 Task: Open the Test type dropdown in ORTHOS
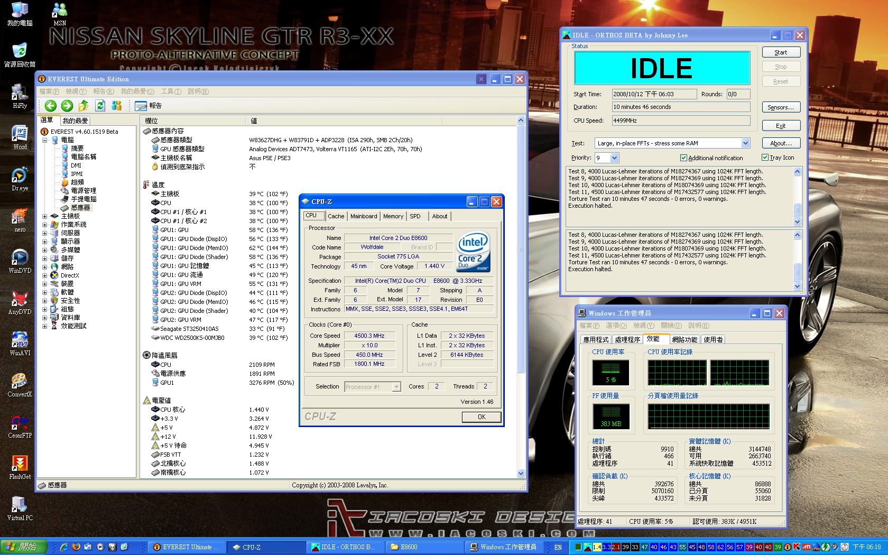[x=745, y=143]
